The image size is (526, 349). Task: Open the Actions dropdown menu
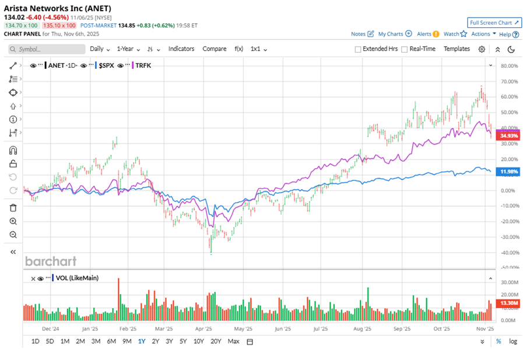(x=483, y=34)
